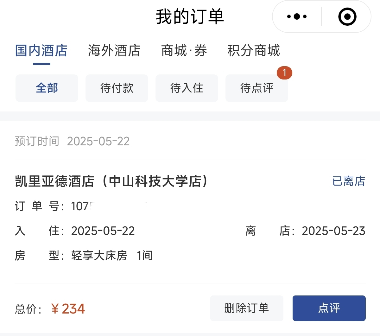The image size is (380, 336).
Task: Click the total price ¥234
Action: click(x=68, y=309)
